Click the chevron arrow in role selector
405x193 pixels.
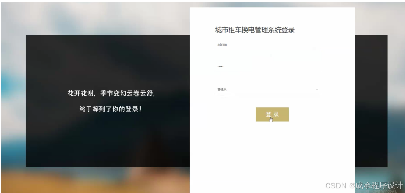pyautogui.click(x=317, y=90)
